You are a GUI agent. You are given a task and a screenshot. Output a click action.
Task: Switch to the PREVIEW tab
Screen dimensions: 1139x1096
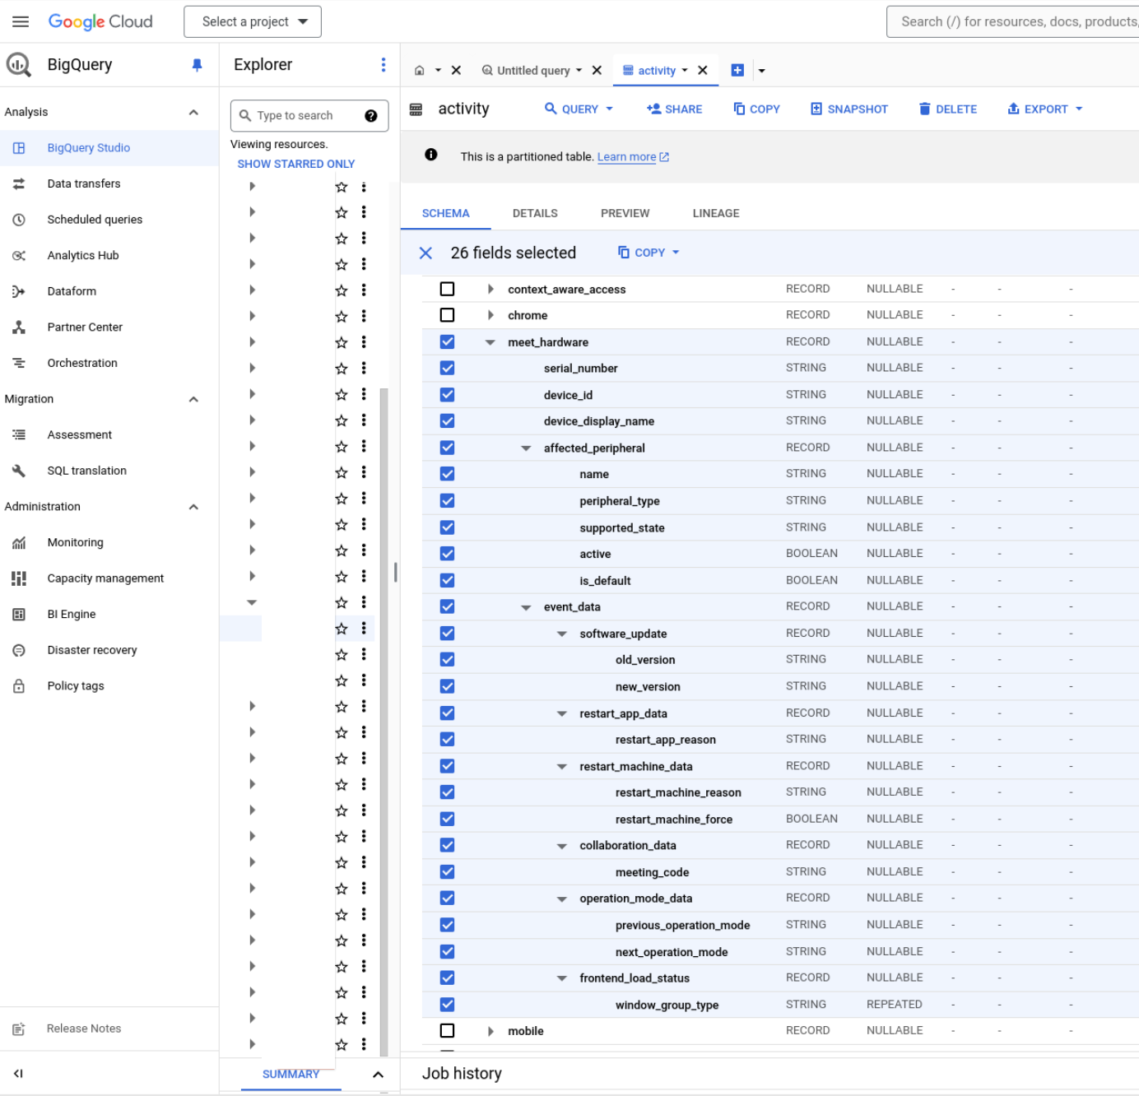pos(625,214)
